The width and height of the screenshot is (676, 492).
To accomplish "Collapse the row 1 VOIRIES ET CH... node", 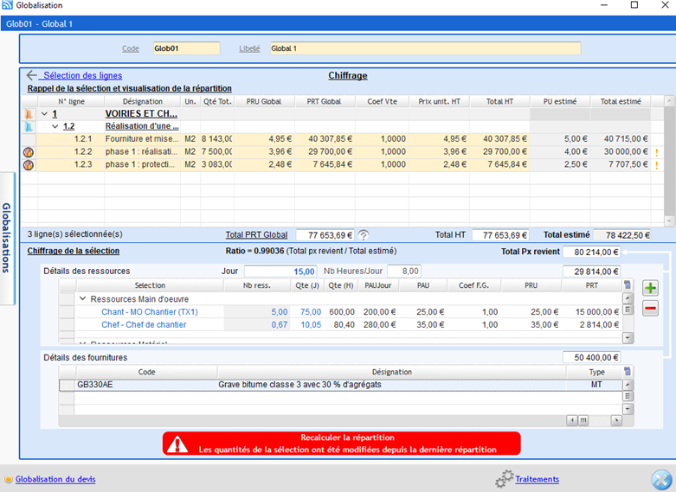I will [43, 113].
